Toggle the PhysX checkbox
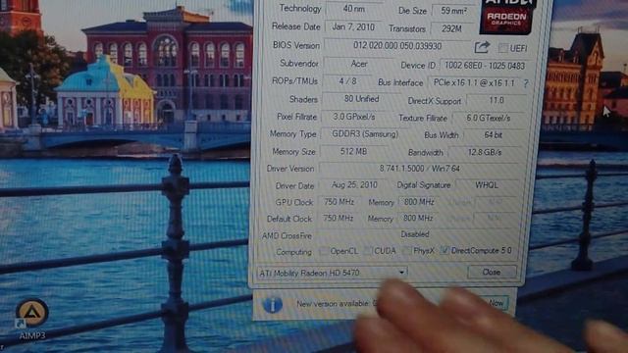 point(406,251)
